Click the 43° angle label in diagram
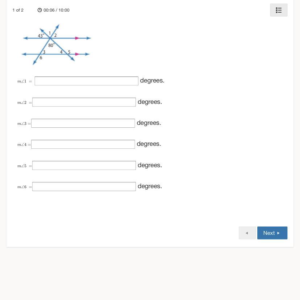This screenshot has height=300, width=300. coord(41,36)
